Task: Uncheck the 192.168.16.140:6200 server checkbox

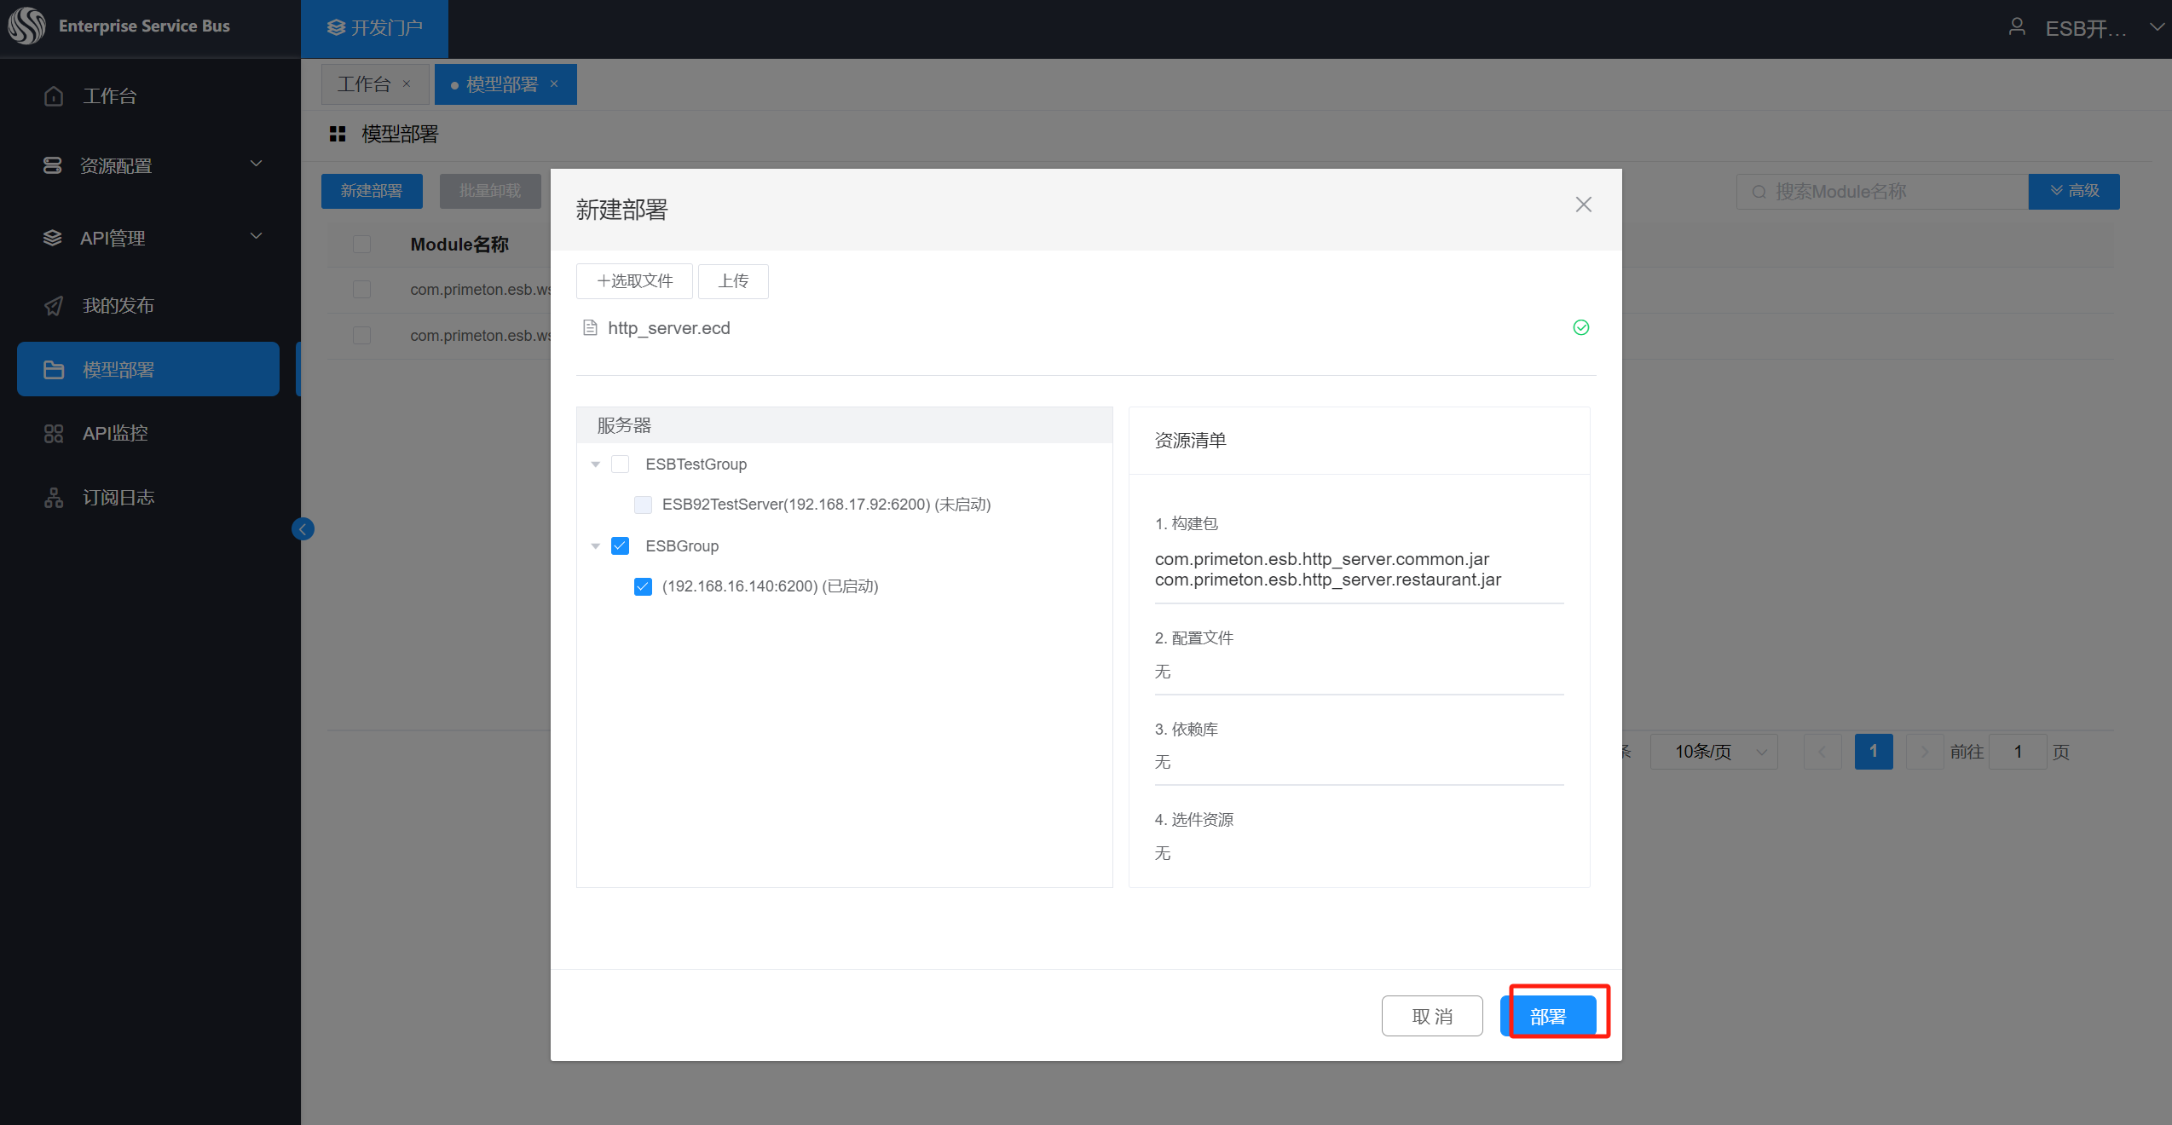Action: (643, 586)
